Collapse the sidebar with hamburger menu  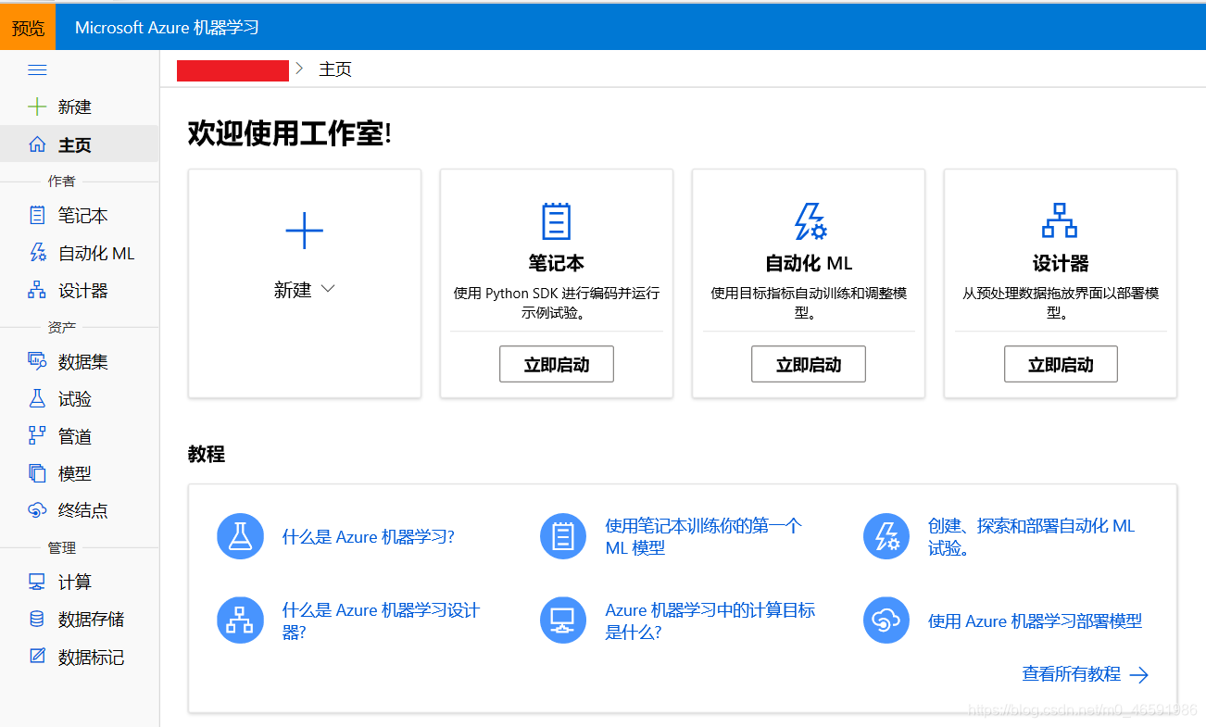[37, 69]
